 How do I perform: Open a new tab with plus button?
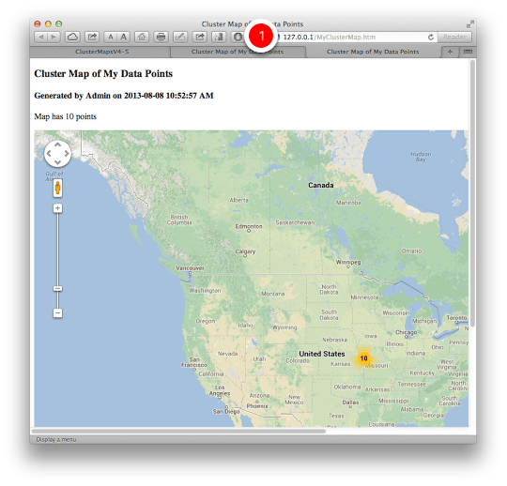point(450,52)
